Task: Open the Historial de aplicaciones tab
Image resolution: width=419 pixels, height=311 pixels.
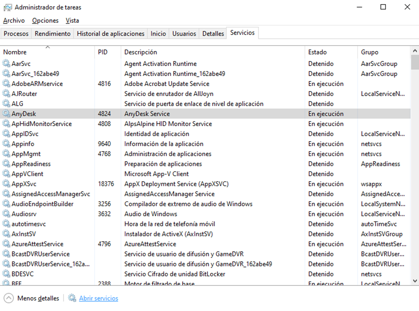Action: pyautogui.click(x=111, y=34)
